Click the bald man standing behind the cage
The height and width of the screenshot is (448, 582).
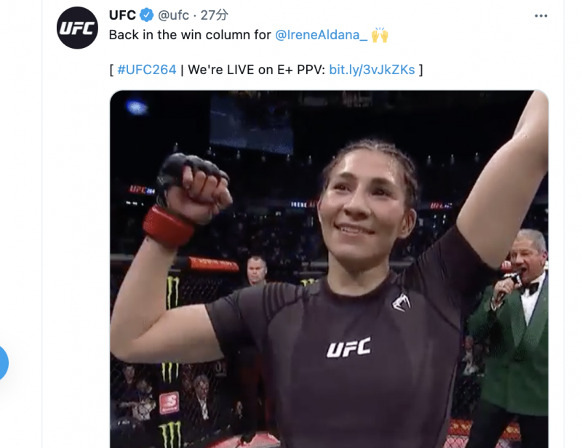[257, 271]
